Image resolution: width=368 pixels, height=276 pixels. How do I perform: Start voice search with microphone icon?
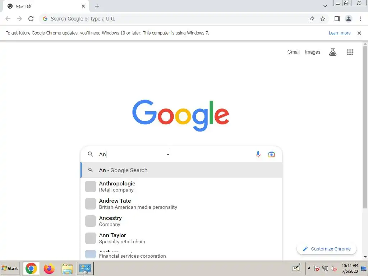[258, 154]
